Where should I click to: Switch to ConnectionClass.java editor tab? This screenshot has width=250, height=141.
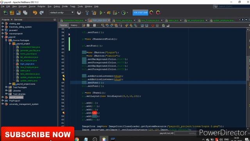click(73, 20)
